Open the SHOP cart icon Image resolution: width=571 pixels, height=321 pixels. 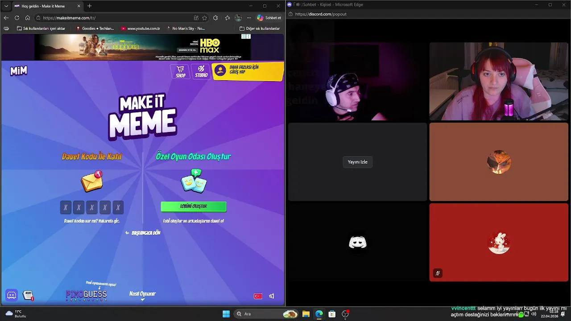click(180, 71)
